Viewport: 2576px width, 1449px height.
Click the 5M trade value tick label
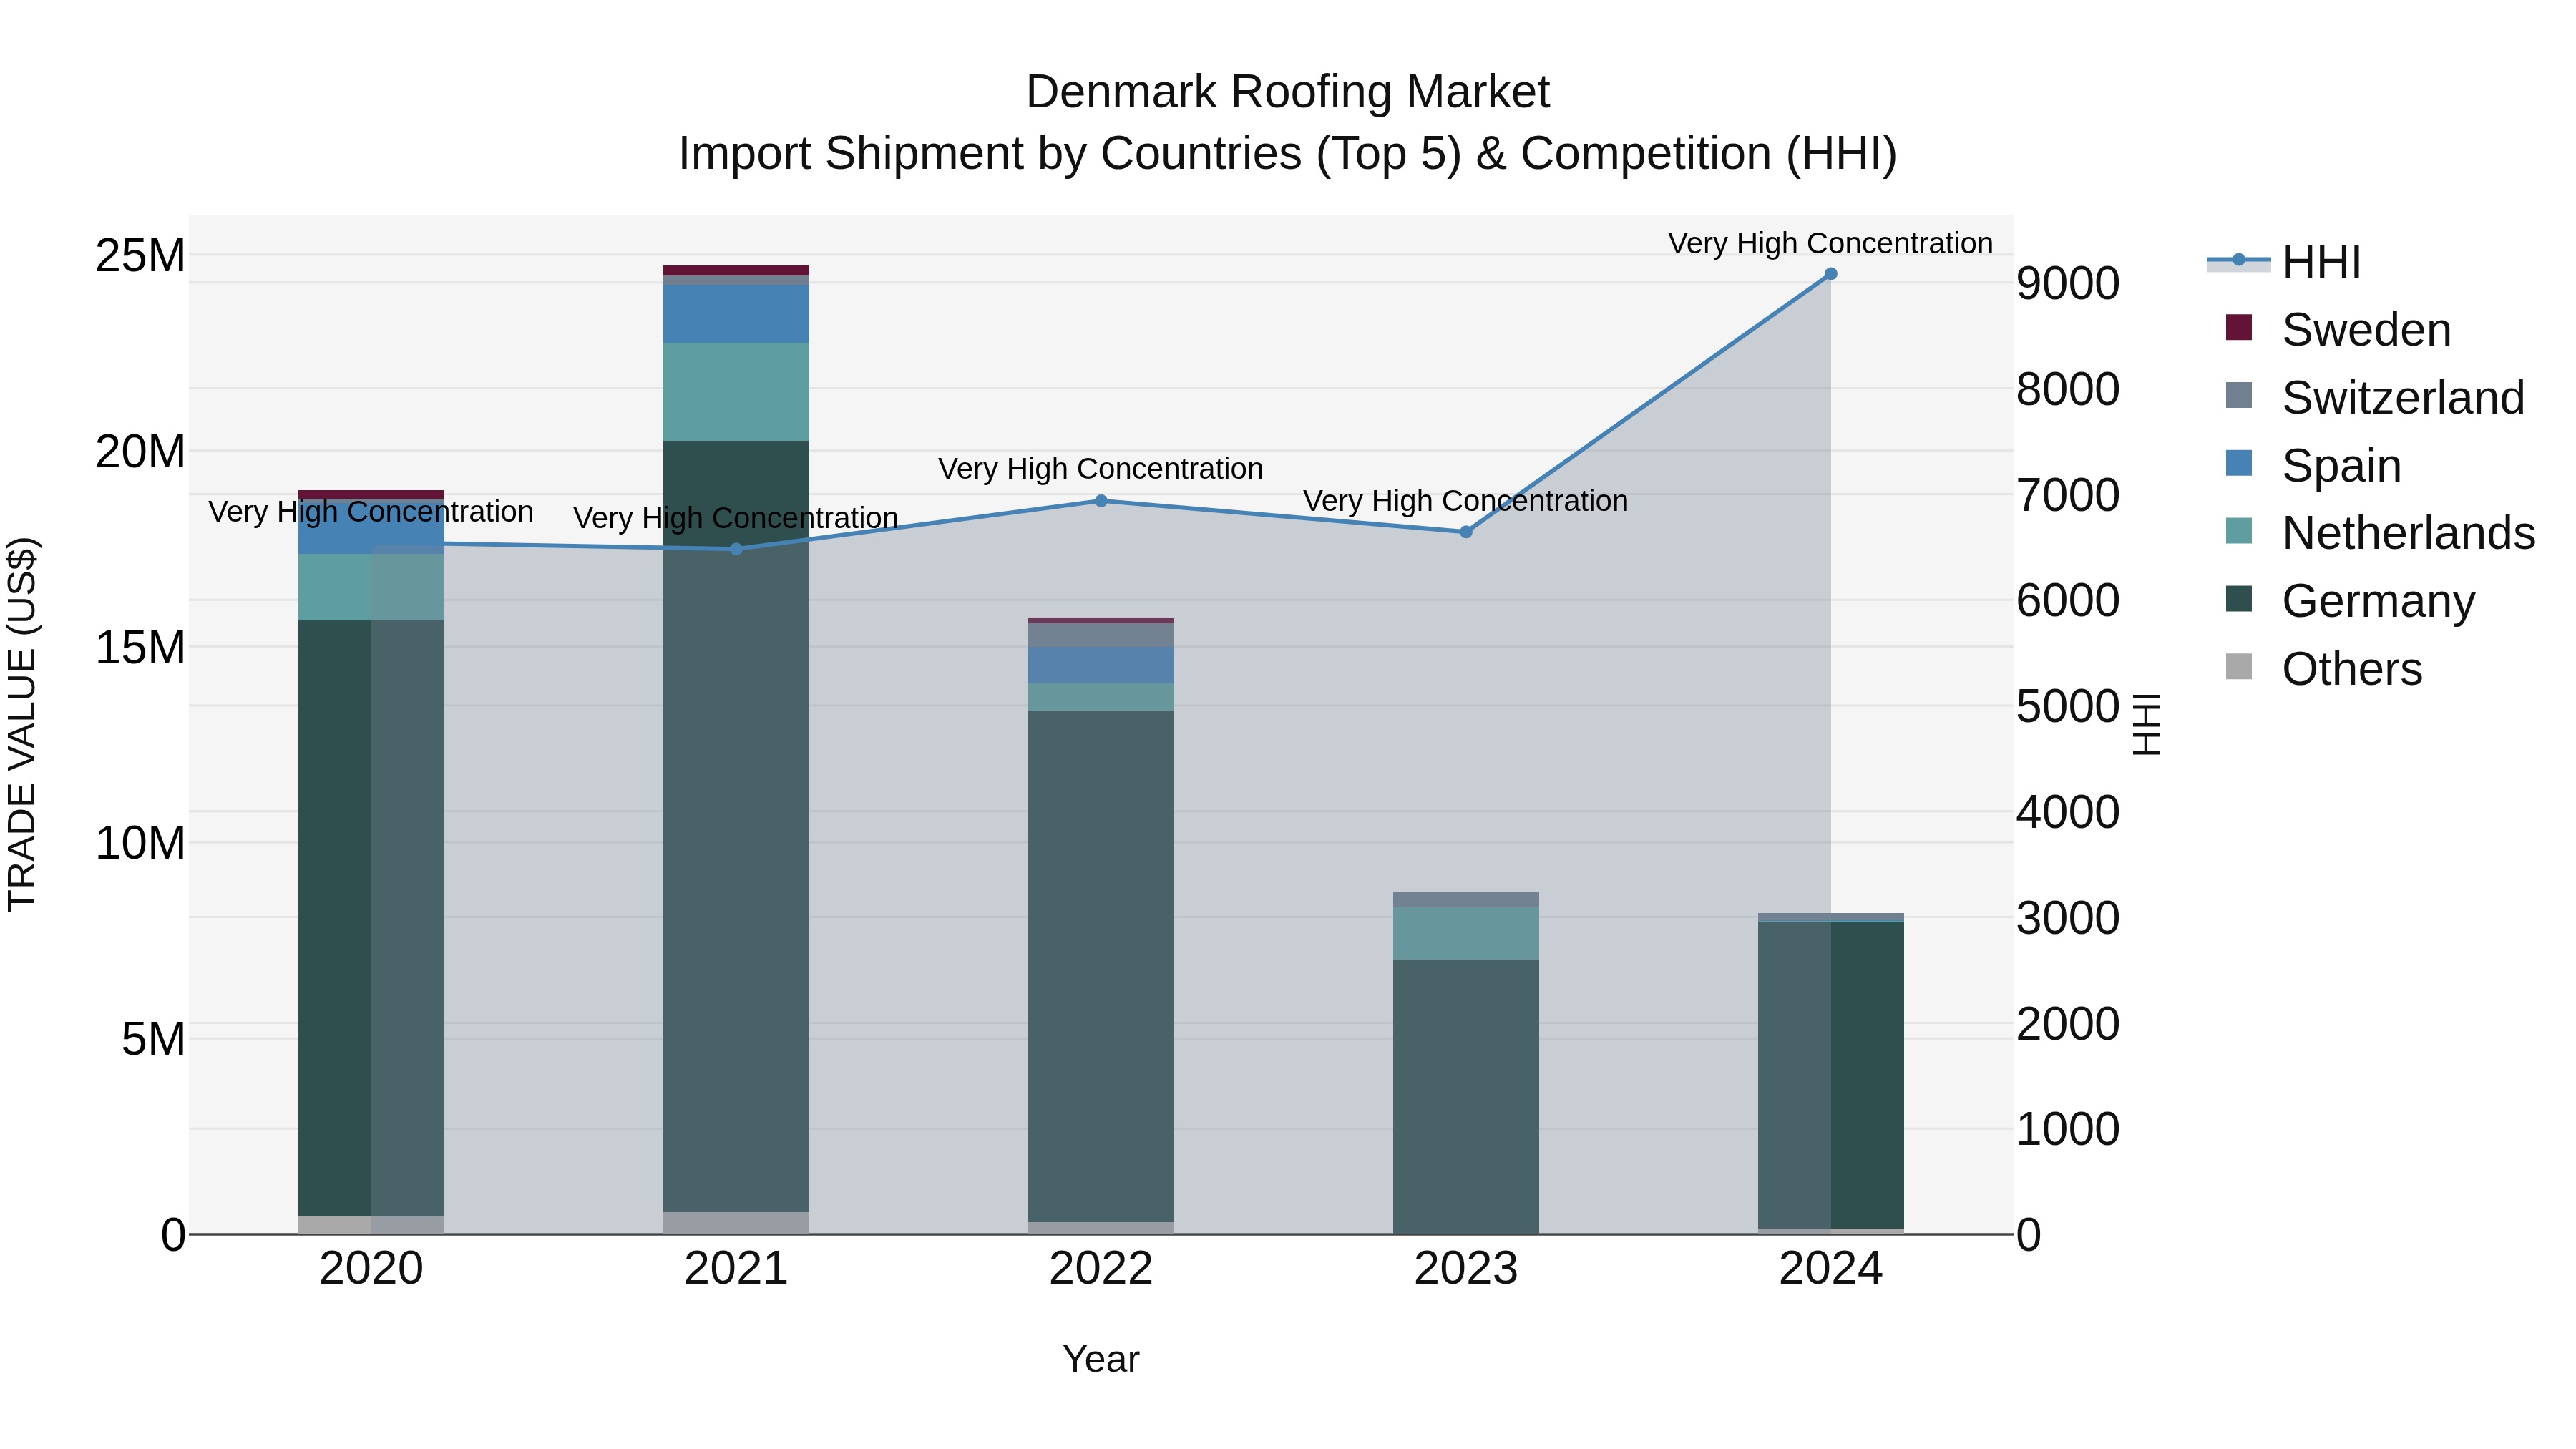point(153,1040)
